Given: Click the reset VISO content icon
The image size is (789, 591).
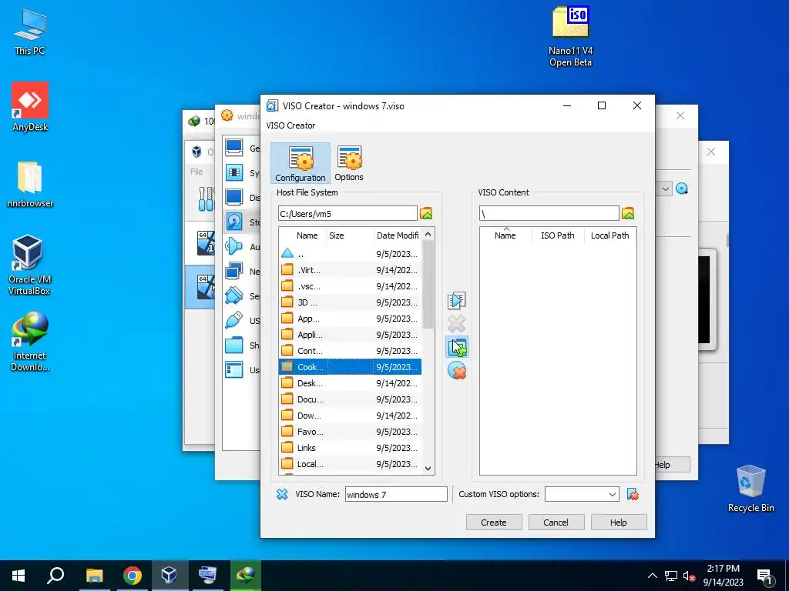Looking at the screenshot, I should click(457, 371).
